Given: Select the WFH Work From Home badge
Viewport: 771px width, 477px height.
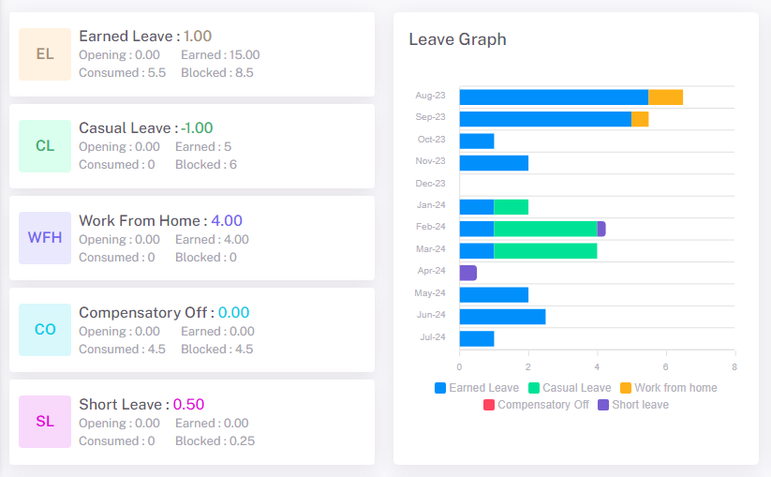Looking at the screenshot, I should tap(45, 238).
